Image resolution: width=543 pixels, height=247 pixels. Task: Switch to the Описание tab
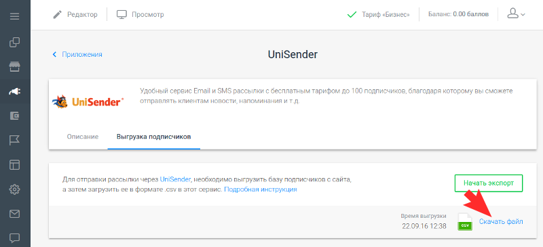[82, 137]
